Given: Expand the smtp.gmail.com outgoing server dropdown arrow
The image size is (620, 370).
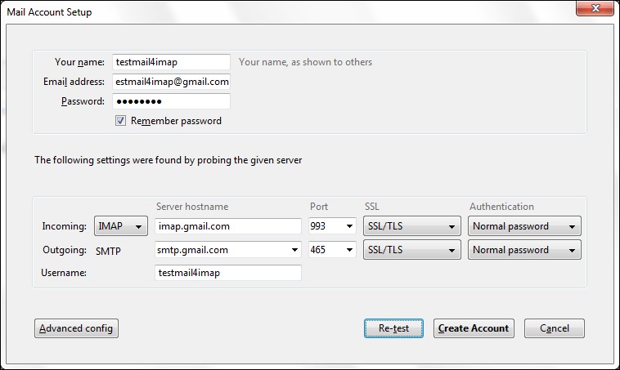Looking at the screenshot, I should 294,250.
